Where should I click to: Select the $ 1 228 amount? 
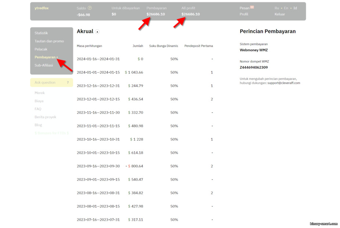pyautogui.click(x=137, y=139)
